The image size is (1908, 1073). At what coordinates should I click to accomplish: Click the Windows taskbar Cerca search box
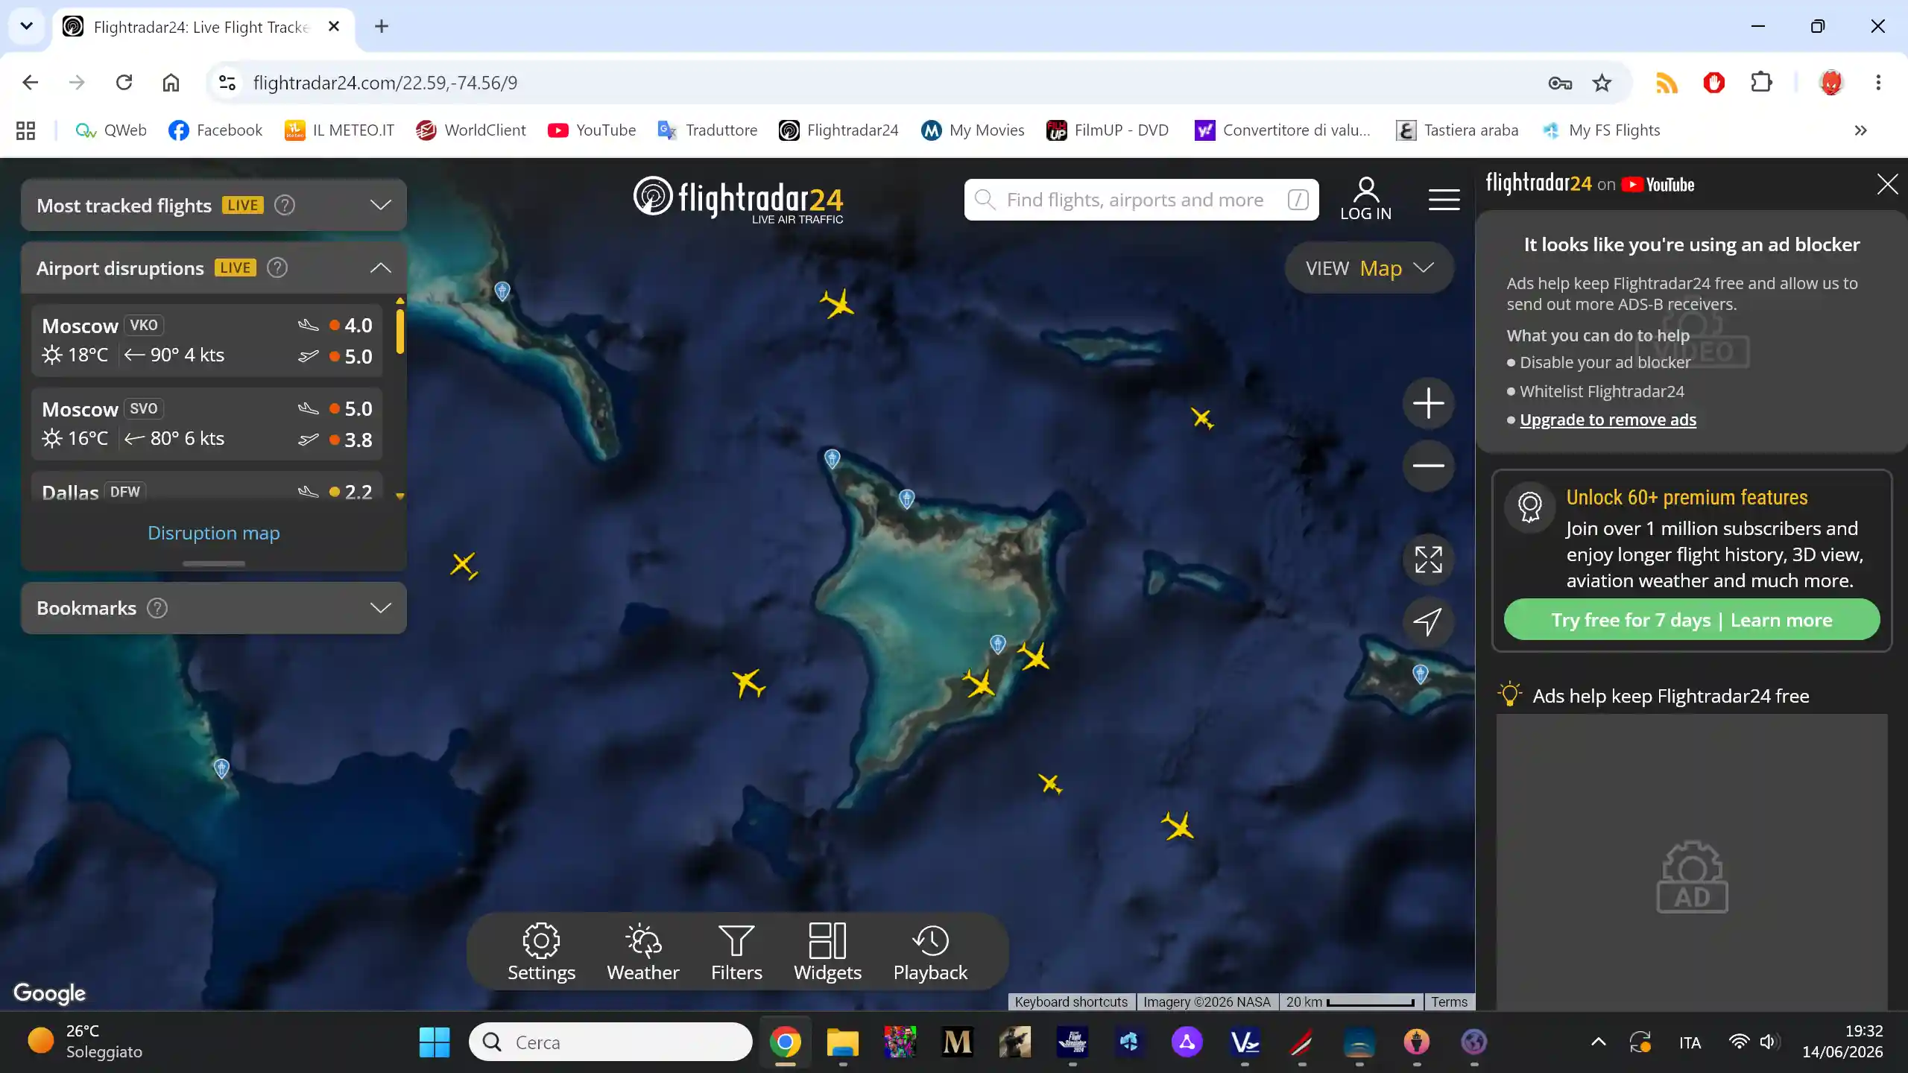click(610, 1042)
